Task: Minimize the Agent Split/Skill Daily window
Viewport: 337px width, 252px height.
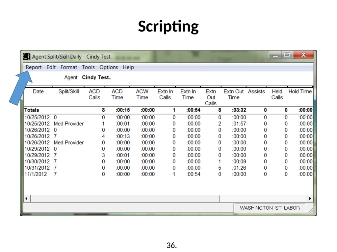Action: [x=275, y=55]
